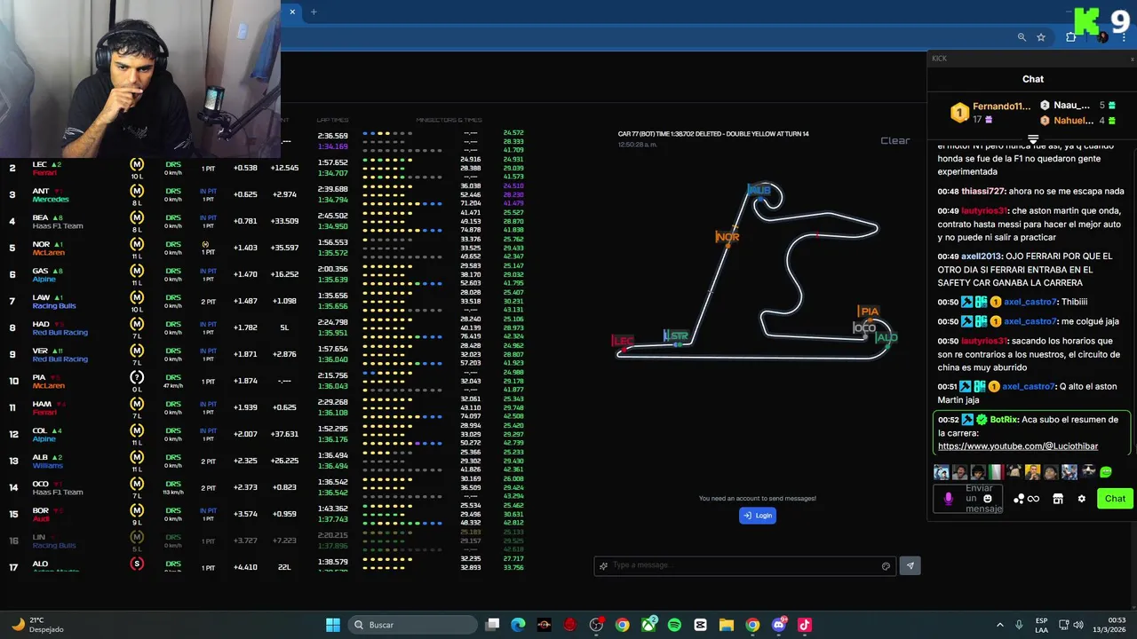This screenshot has height=639, width=1137.
Task: Expand the gift leaderboard chevron
Action: pos(1033,139)
